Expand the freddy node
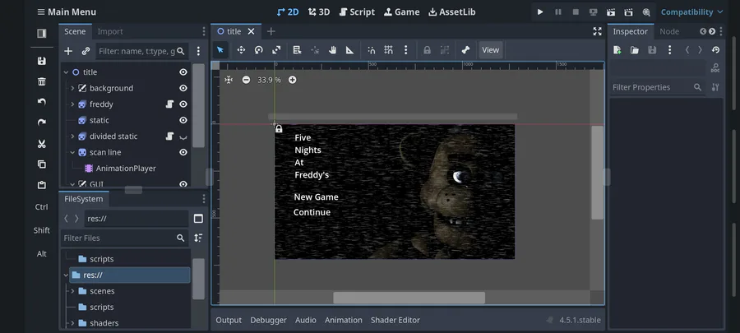 click(72, 104)
